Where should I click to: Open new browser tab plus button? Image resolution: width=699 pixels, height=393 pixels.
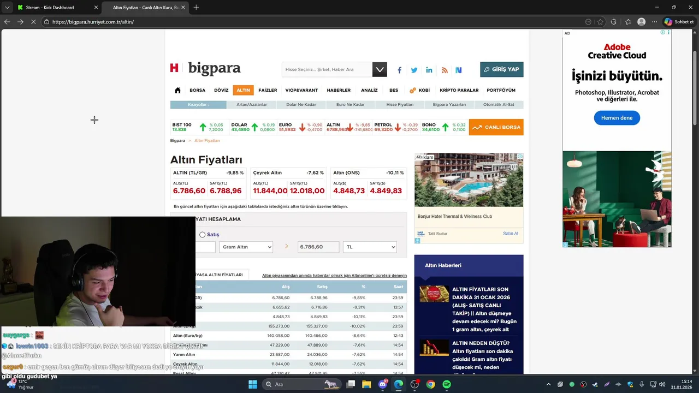coord(196,7)
